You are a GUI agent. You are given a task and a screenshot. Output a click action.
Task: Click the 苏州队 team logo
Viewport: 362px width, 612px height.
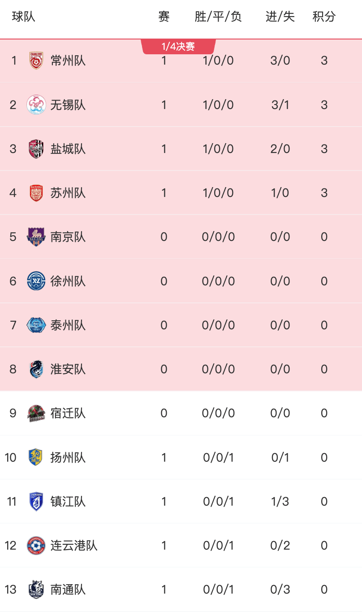tap(36, 193)
